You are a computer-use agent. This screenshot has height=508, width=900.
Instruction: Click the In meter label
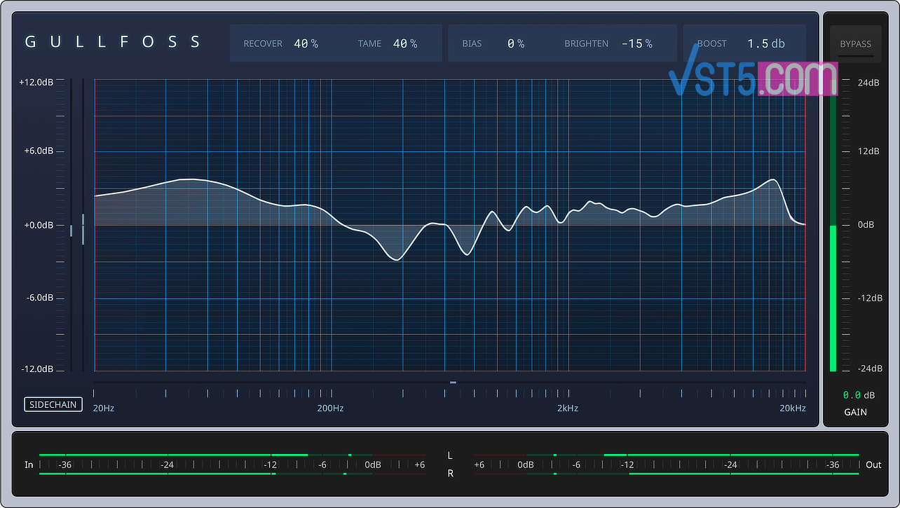29,465
